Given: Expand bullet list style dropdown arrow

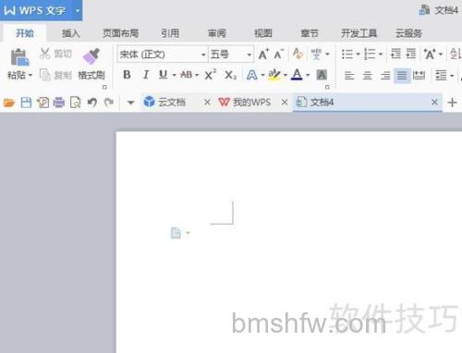Looking at the screenshot, I should [358, 55].
